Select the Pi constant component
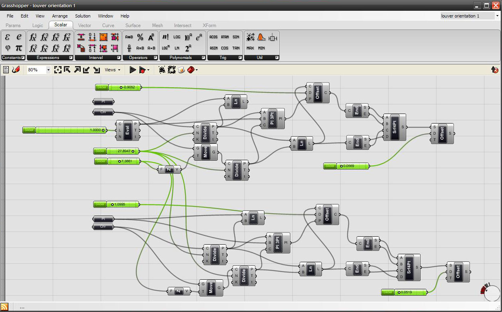502x312 pixels. pyautogui.click(x=19, y=48)
